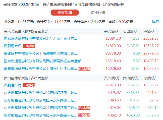Click the 一线游资 badge in the sell list
Image resolution: width=163 pixels, height=120 pixels.
click(x=29, y=85)
